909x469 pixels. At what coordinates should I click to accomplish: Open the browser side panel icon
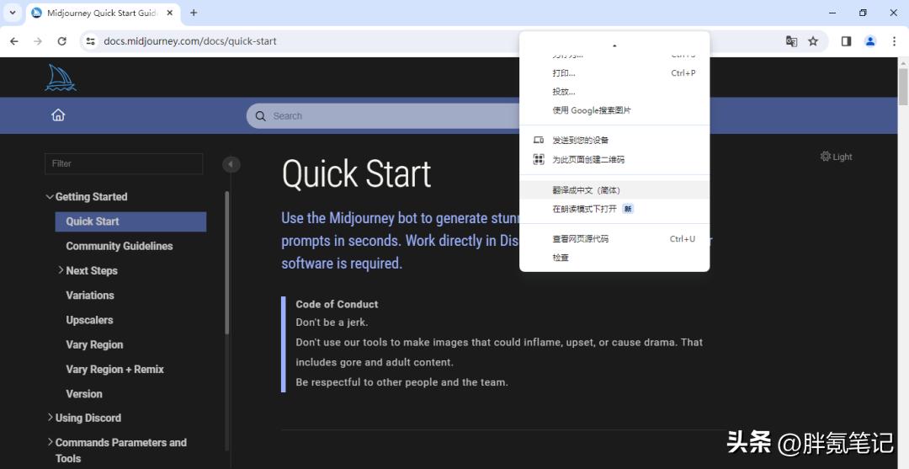[x=847, y=41]
